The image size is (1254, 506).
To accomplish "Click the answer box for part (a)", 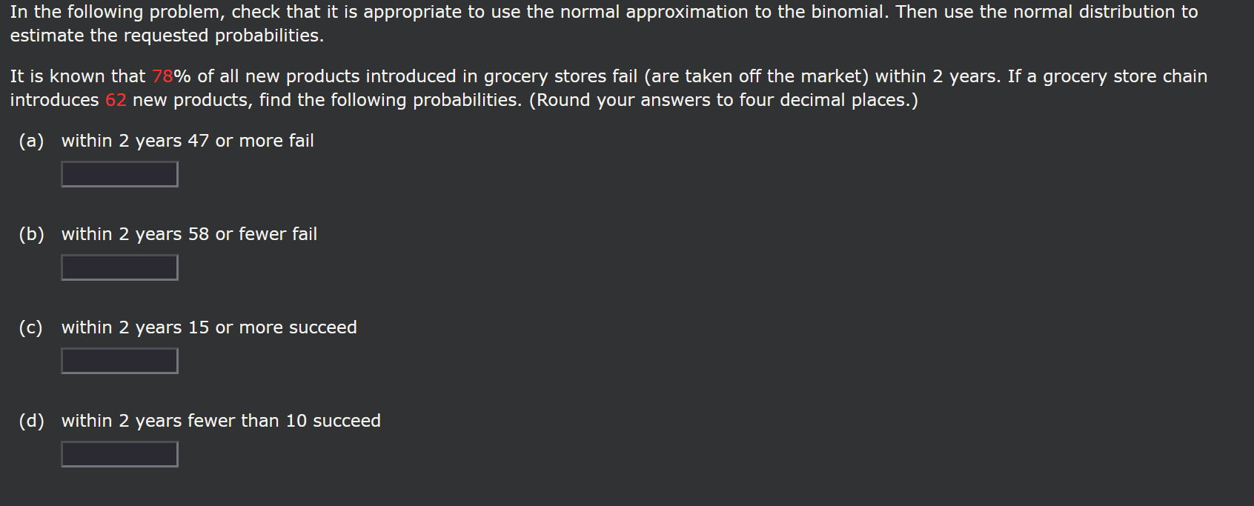I will pyautogui.click(x=119, y=174).
